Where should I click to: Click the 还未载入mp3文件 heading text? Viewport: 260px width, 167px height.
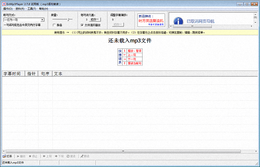coord(130,41)
